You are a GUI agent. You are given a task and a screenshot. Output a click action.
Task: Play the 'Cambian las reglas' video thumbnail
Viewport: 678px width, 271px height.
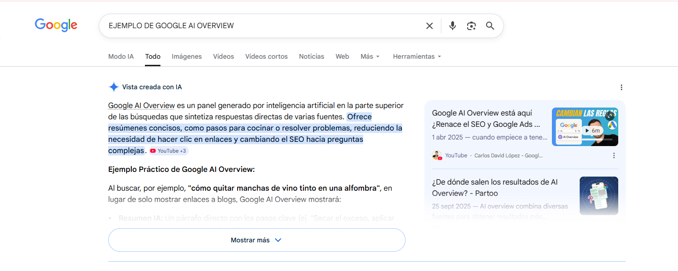(x=585, y=127)
